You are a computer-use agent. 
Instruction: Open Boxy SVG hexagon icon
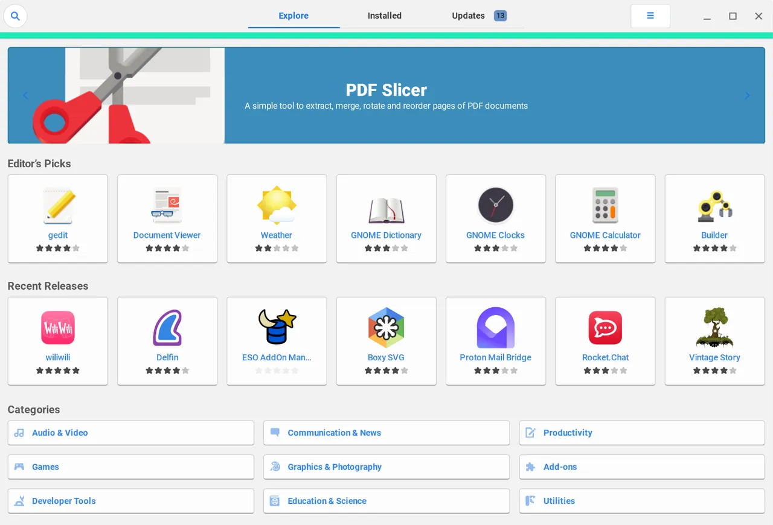point(386,328)
